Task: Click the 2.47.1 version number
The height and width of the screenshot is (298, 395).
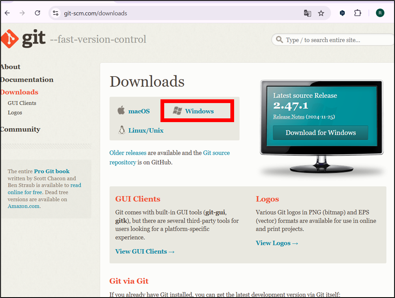Action: tap(291, 106)
